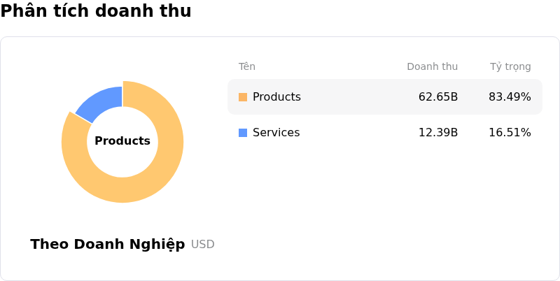Click the 12.39B revenue value
This screenshot has width=560, height=281.
[x=438, y=133]
